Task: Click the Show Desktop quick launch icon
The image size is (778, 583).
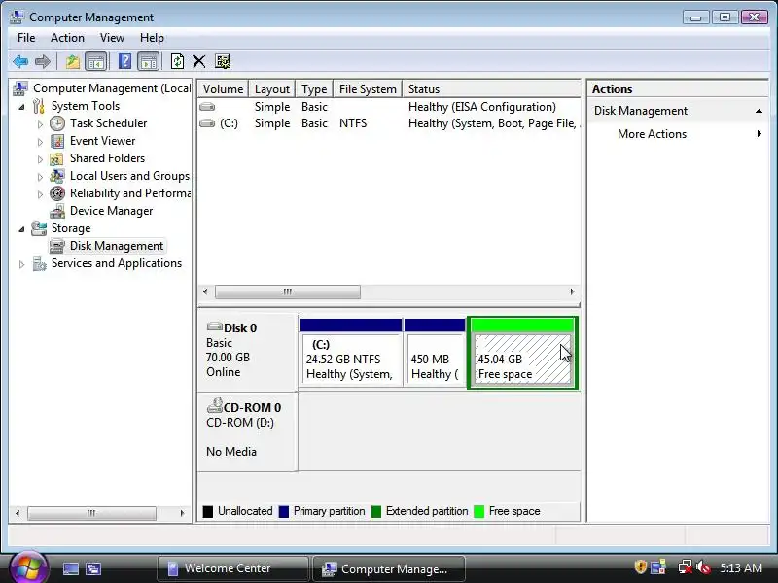Action: click(70, 568)
